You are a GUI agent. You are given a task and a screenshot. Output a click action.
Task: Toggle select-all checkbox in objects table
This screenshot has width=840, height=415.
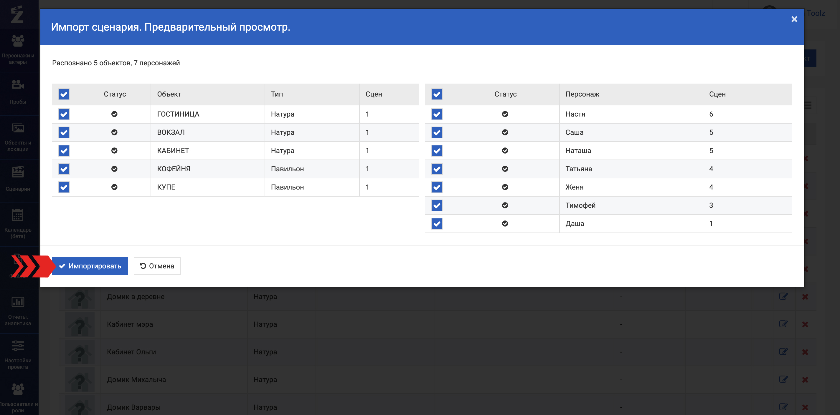[64, 94]
